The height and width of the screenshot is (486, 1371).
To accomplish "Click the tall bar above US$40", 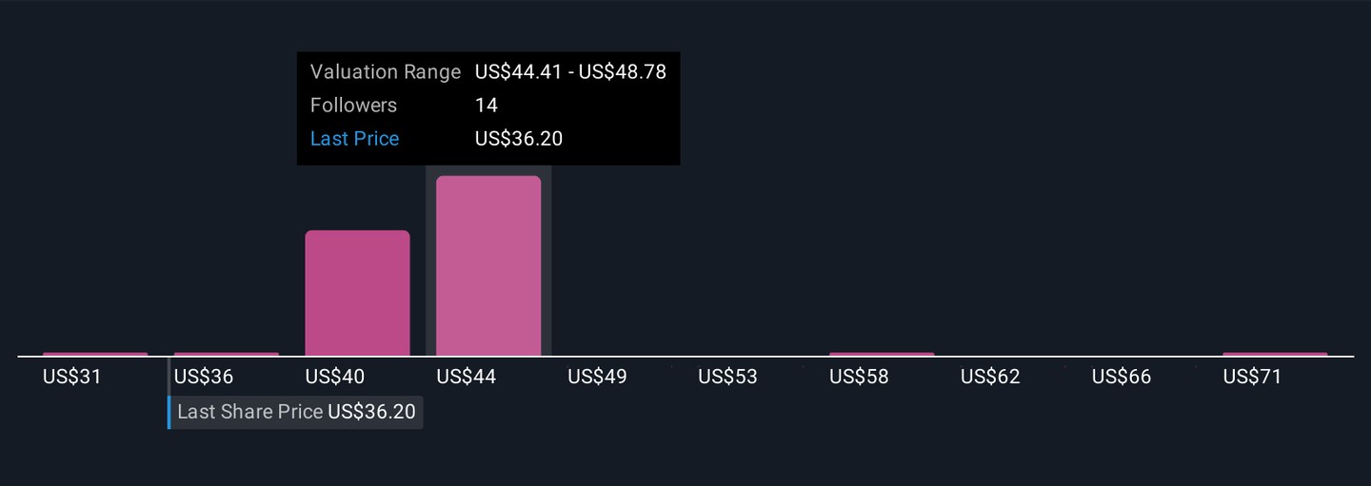I will point(357,293).
